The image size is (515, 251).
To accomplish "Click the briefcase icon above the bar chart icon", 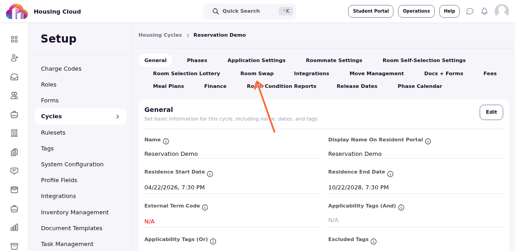I will click(x=14, y=208).
